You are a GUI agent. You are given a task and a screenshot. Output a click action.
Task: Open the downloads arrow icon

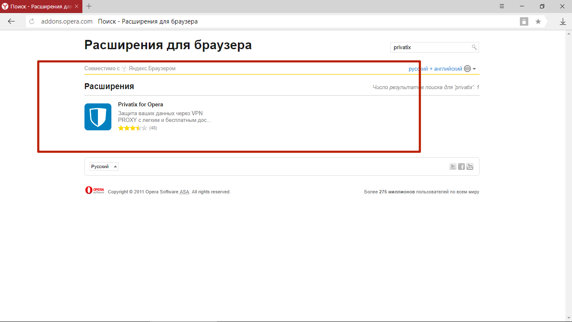563,21
